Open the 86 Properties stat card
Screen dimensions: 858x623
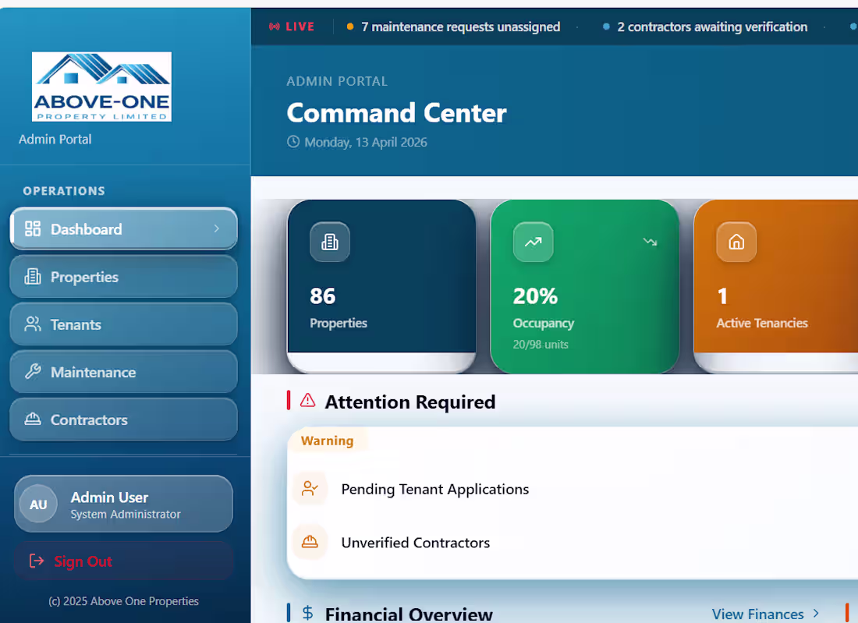click(381, 286)
